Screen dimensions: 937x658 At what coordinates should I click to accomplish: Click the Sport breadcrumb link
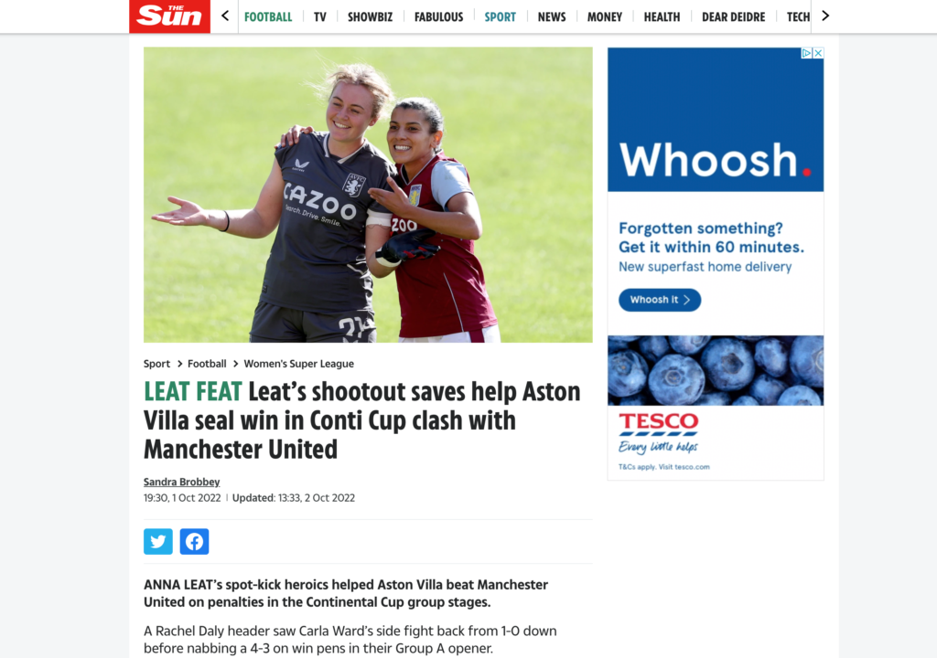coord(156,364)
